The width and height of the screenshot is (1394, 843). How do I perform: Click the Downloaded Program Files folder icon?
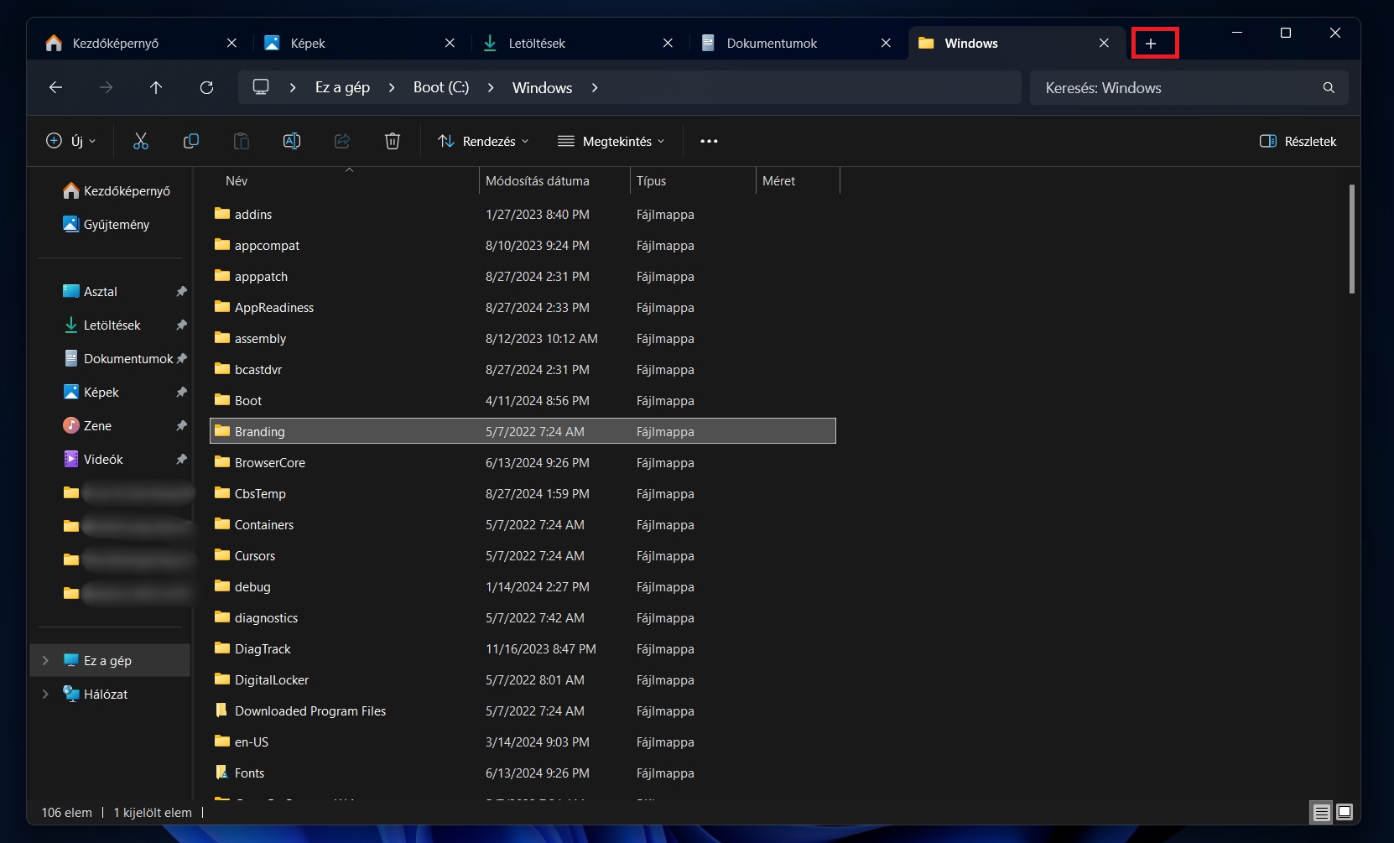(x=221, y=710)
